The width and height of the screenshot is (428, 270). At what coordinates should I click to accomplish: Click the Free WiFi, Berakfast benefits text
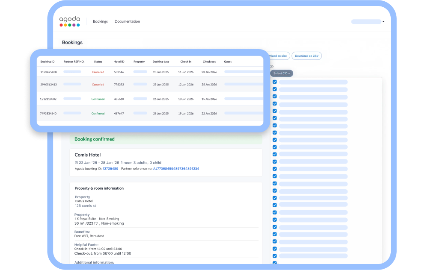[89, 236]
